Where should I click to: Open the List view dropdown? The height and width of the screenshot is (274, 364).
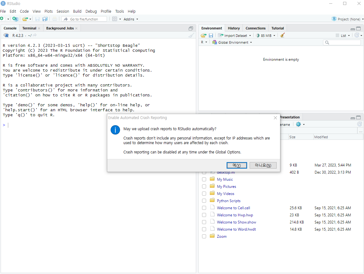tap(343, 35)
